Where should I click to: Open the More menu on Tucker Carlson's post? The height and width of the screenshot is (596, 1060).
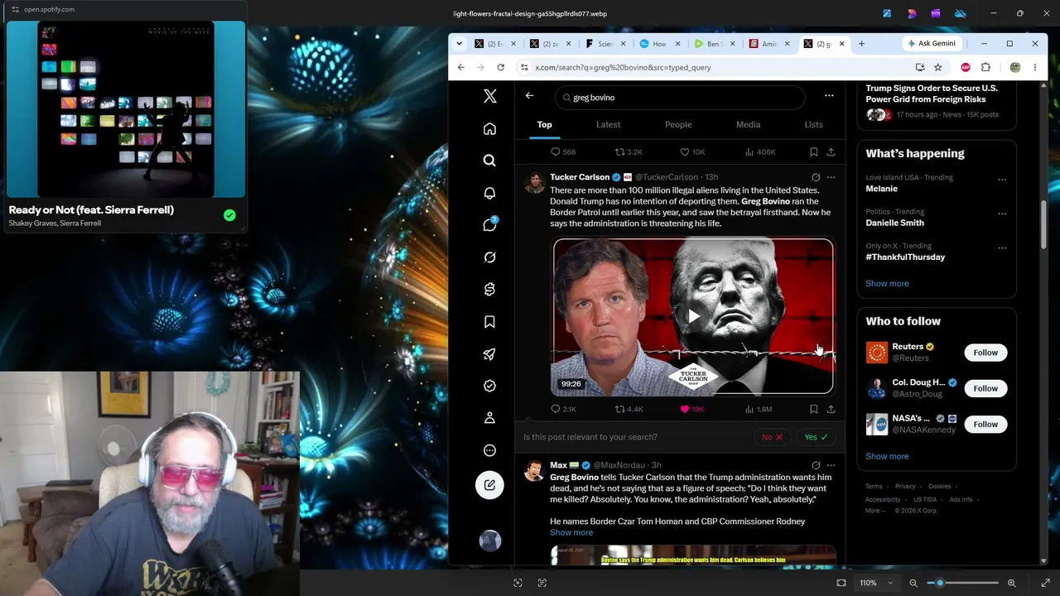(831, 177)
